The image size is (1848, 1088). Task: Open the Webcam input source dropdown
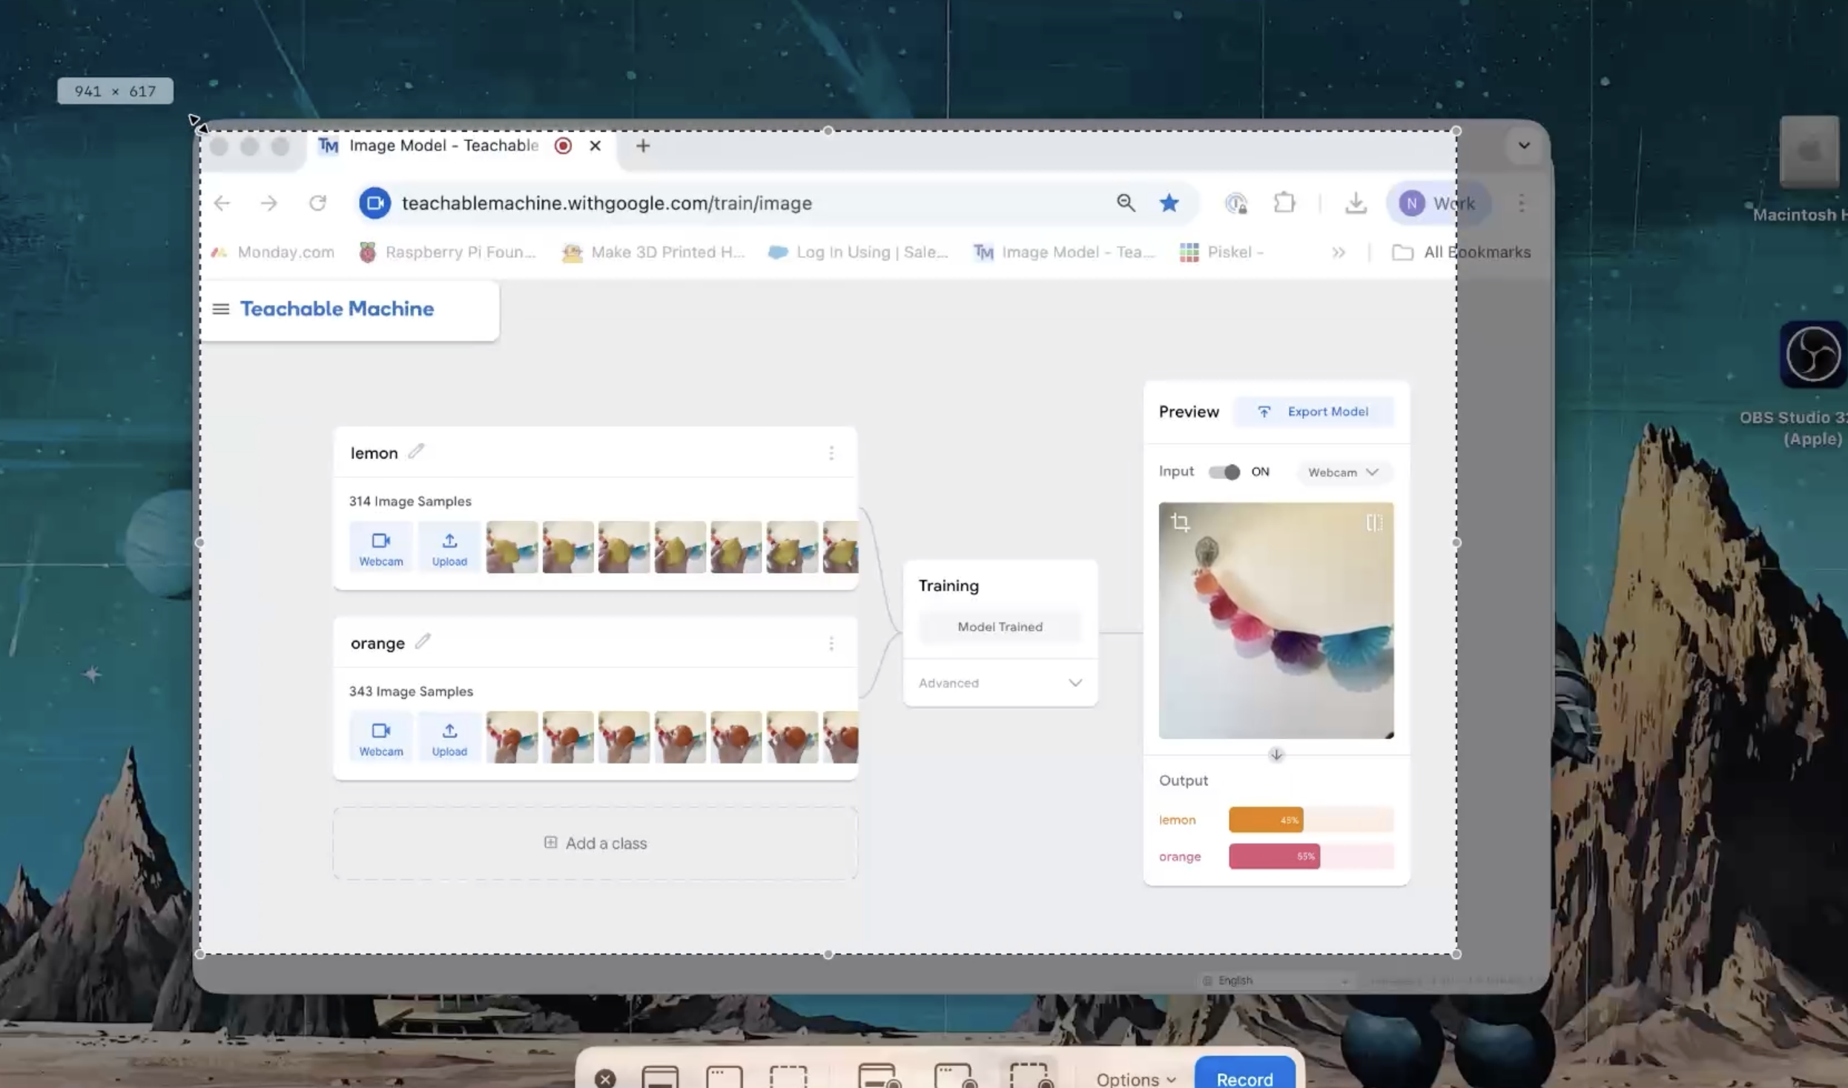(1344, 472)
